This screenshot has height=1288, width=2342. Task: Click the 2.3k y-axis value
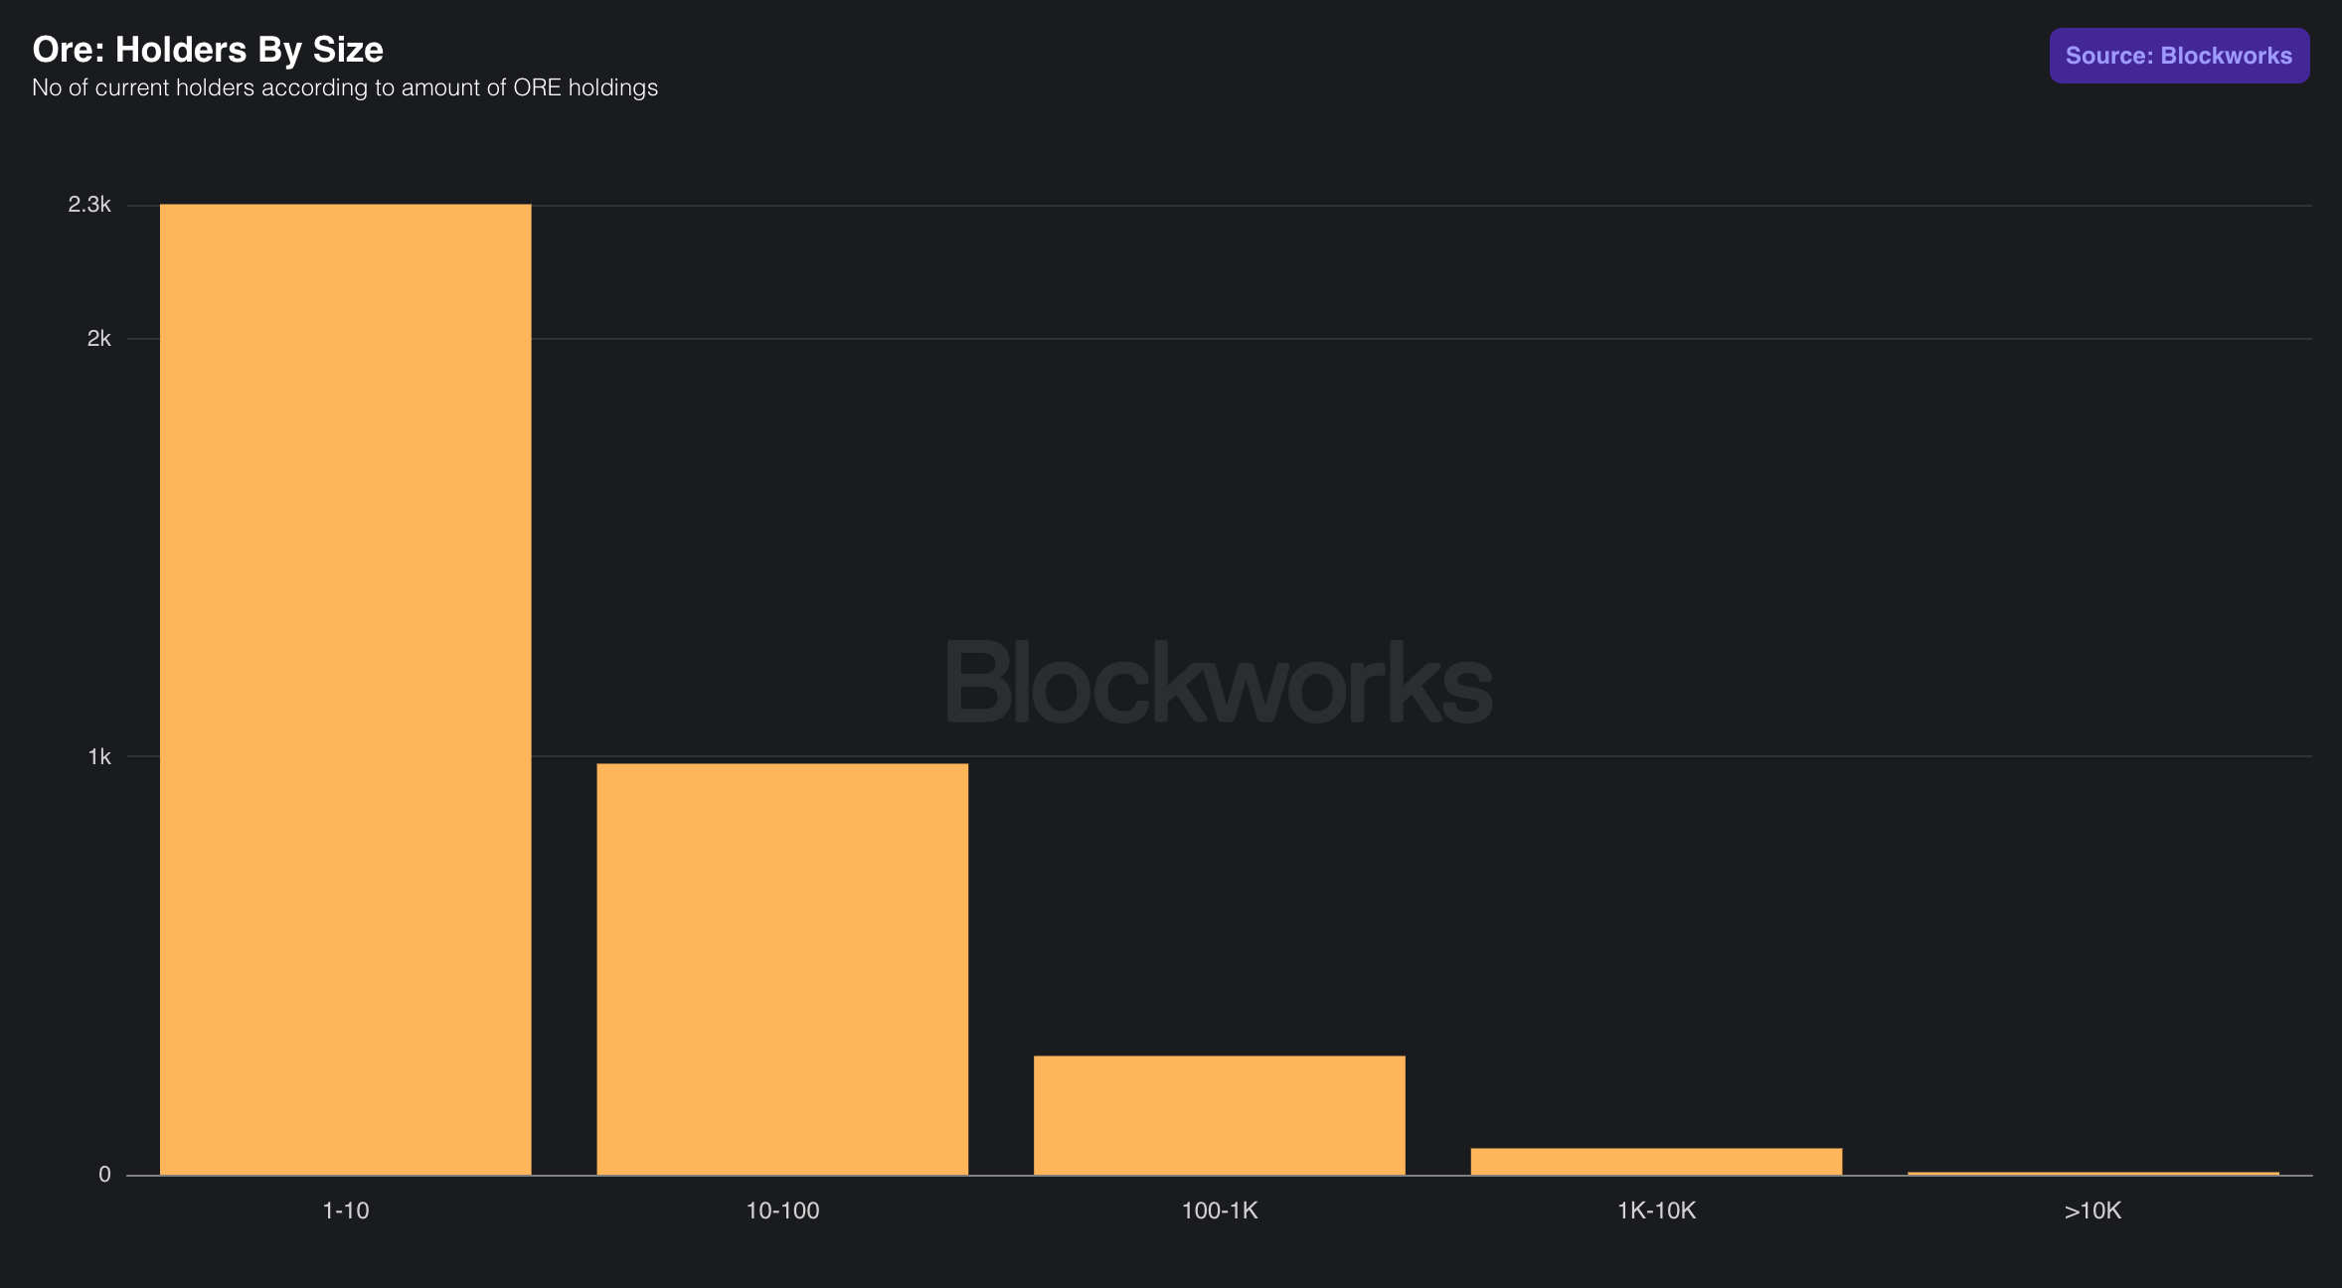point(89,205)
